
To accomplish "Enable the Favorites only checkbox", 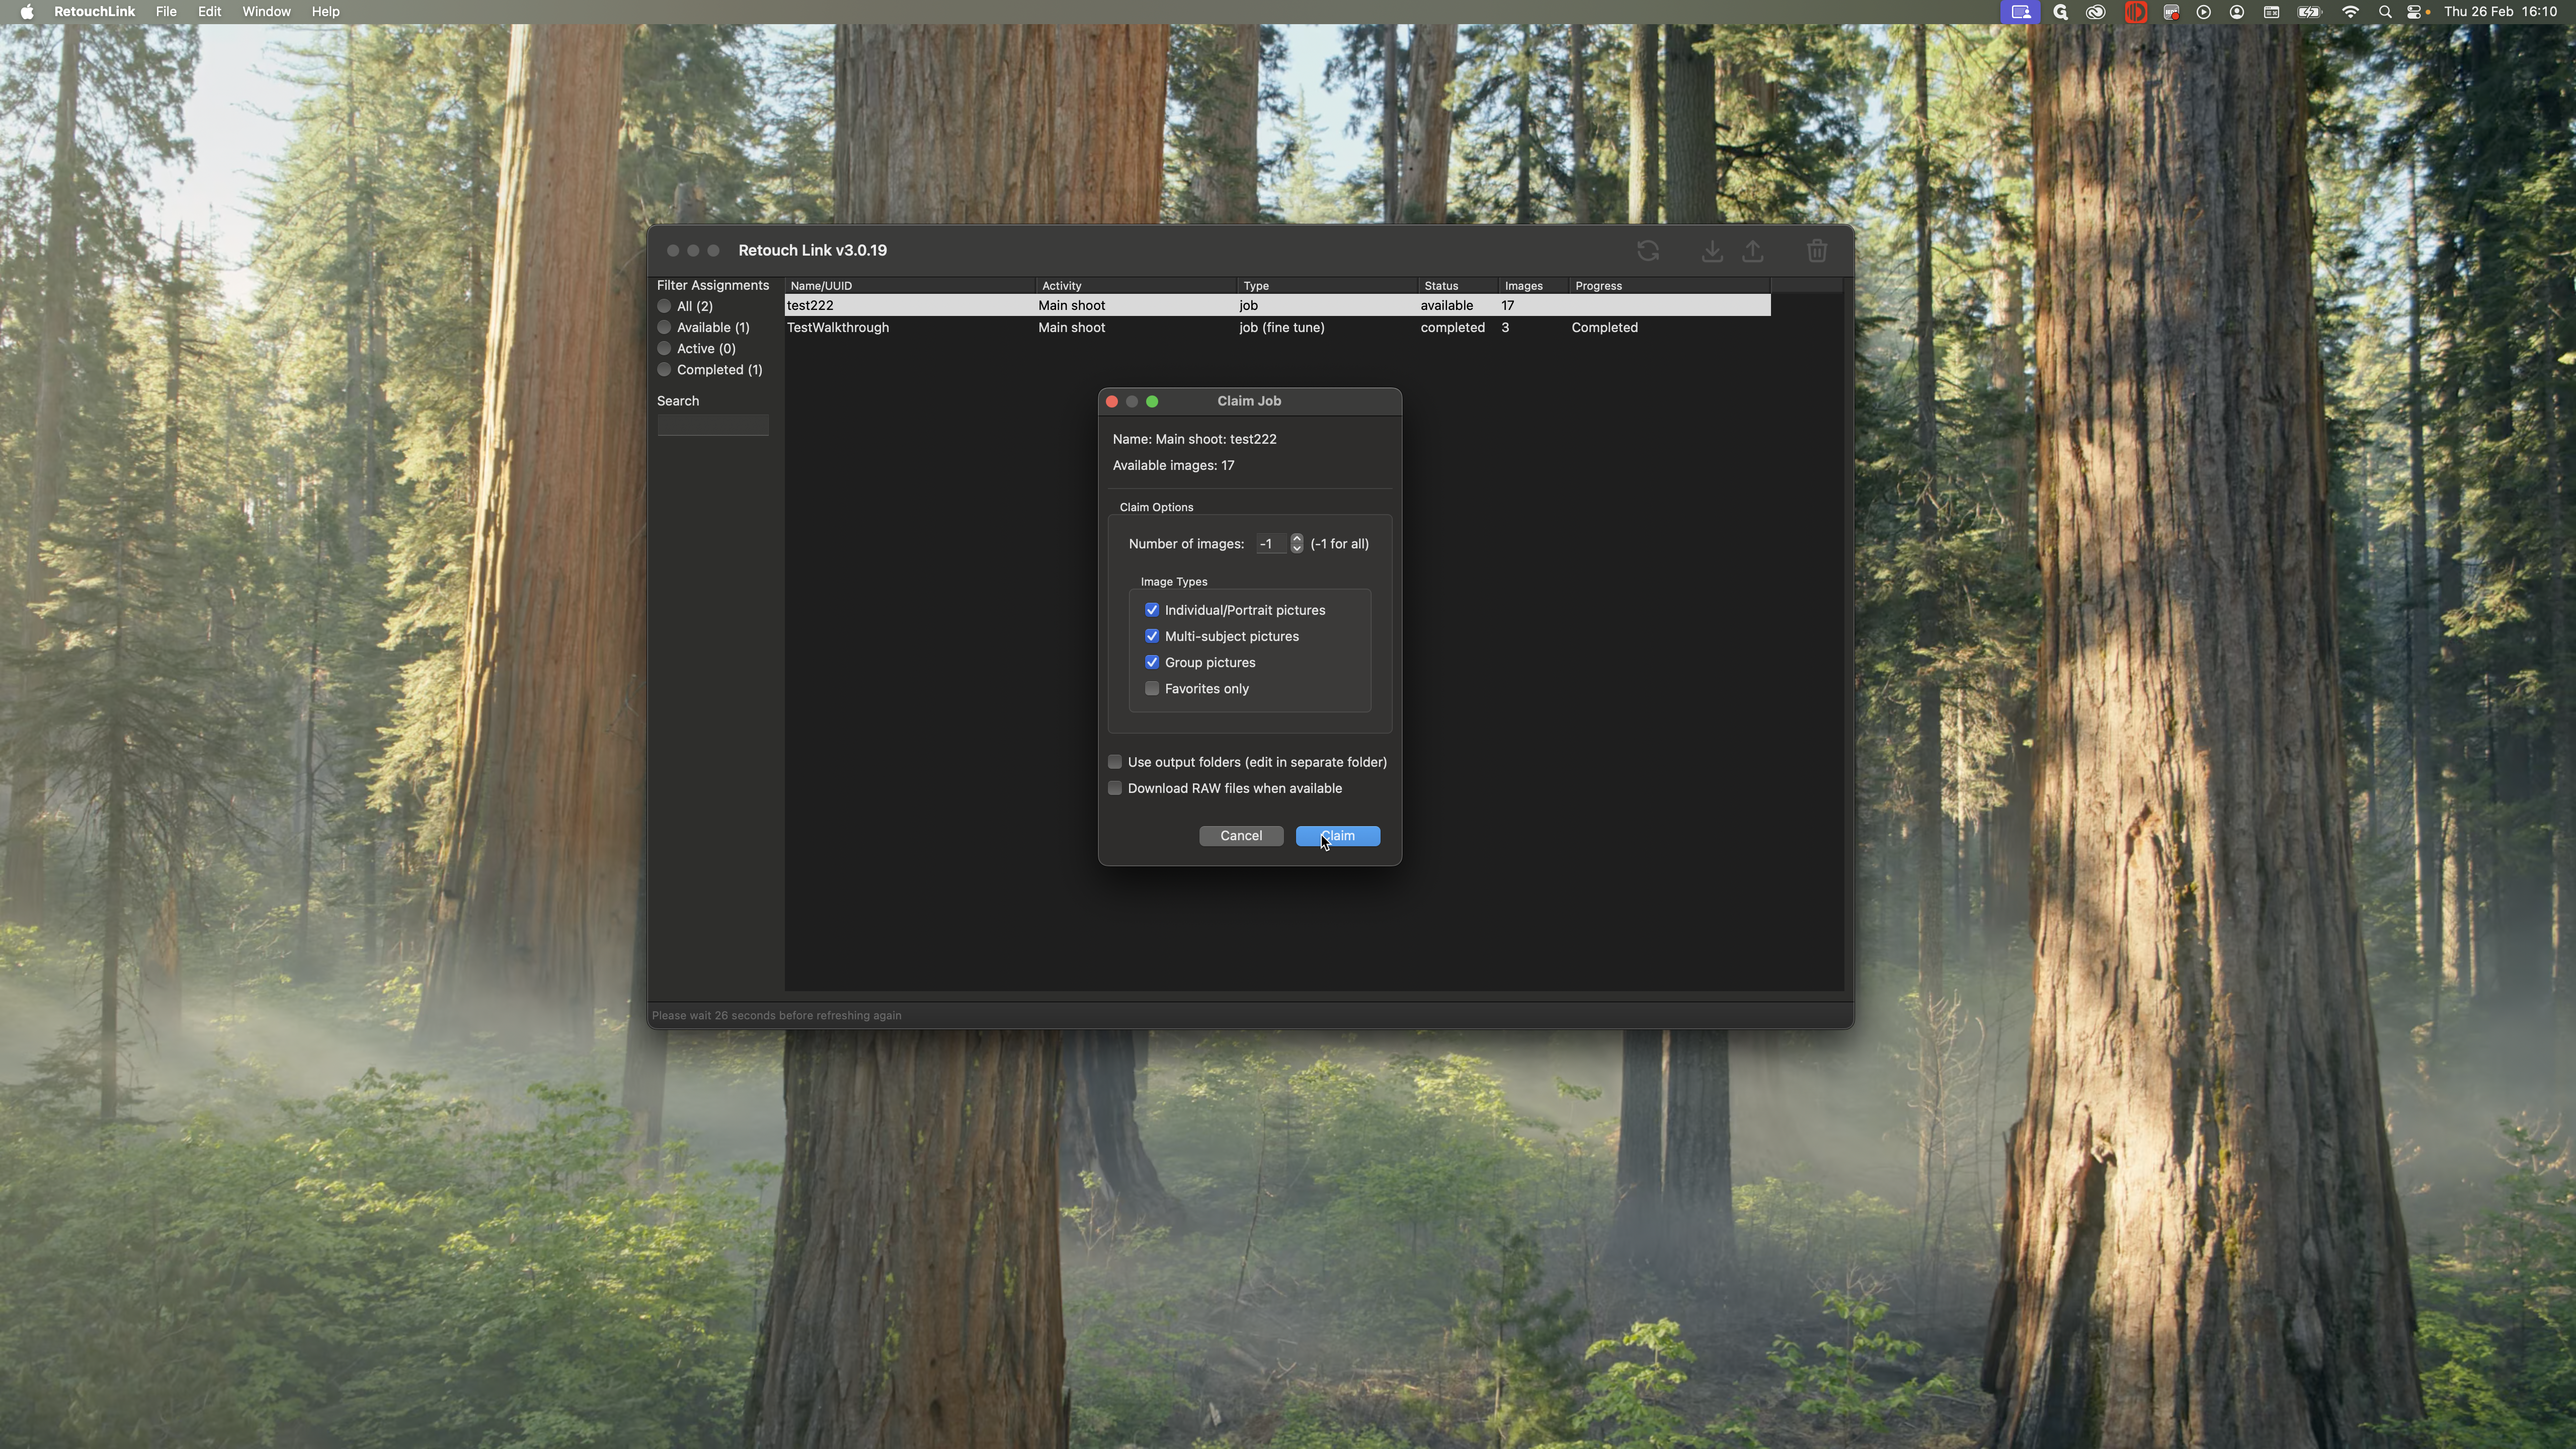I will [1152, 688].
